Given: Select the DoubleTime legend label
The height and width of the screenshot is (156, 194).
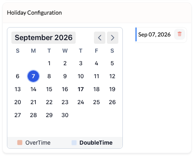Looking at the screenshot, I should [96, 143].
